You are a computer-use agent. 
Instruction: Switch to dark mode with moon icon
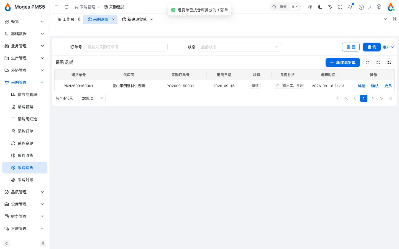point(320,7)
